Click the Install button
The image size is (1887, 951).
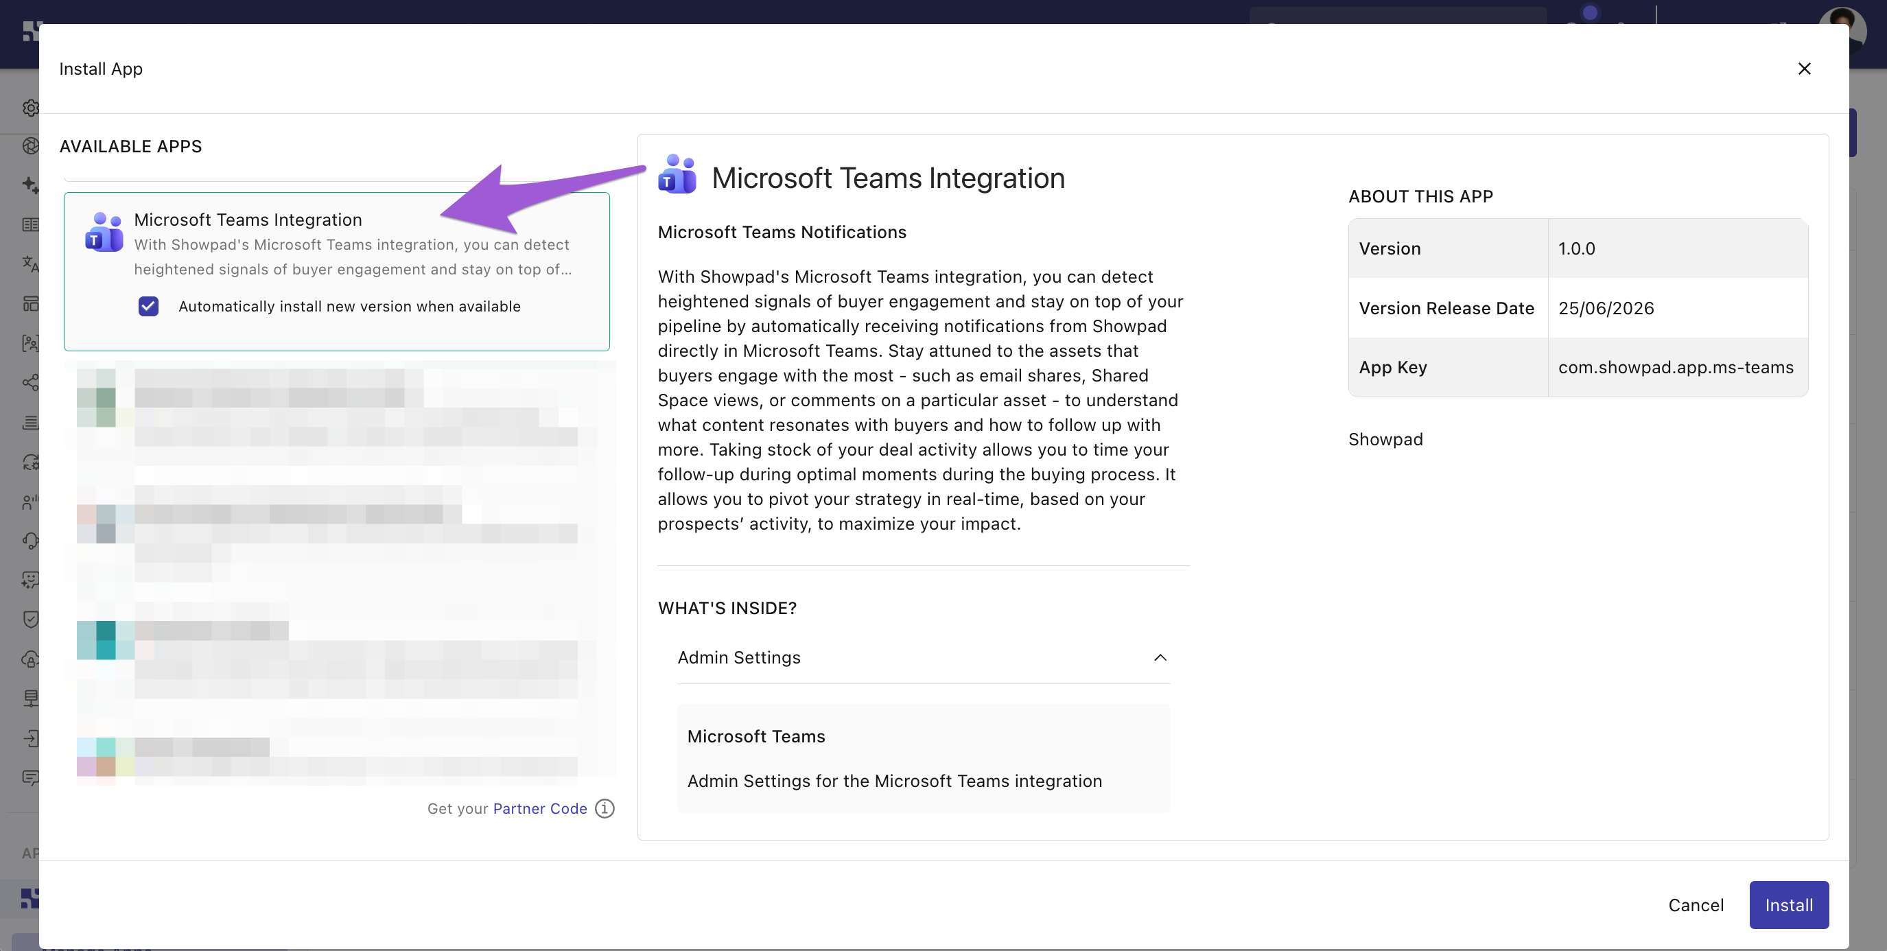point(1788,905)
